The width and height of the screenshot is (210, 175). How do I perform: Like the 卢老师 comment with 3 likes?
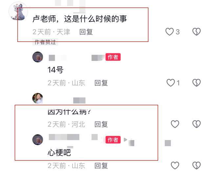(x=169, y=32)
